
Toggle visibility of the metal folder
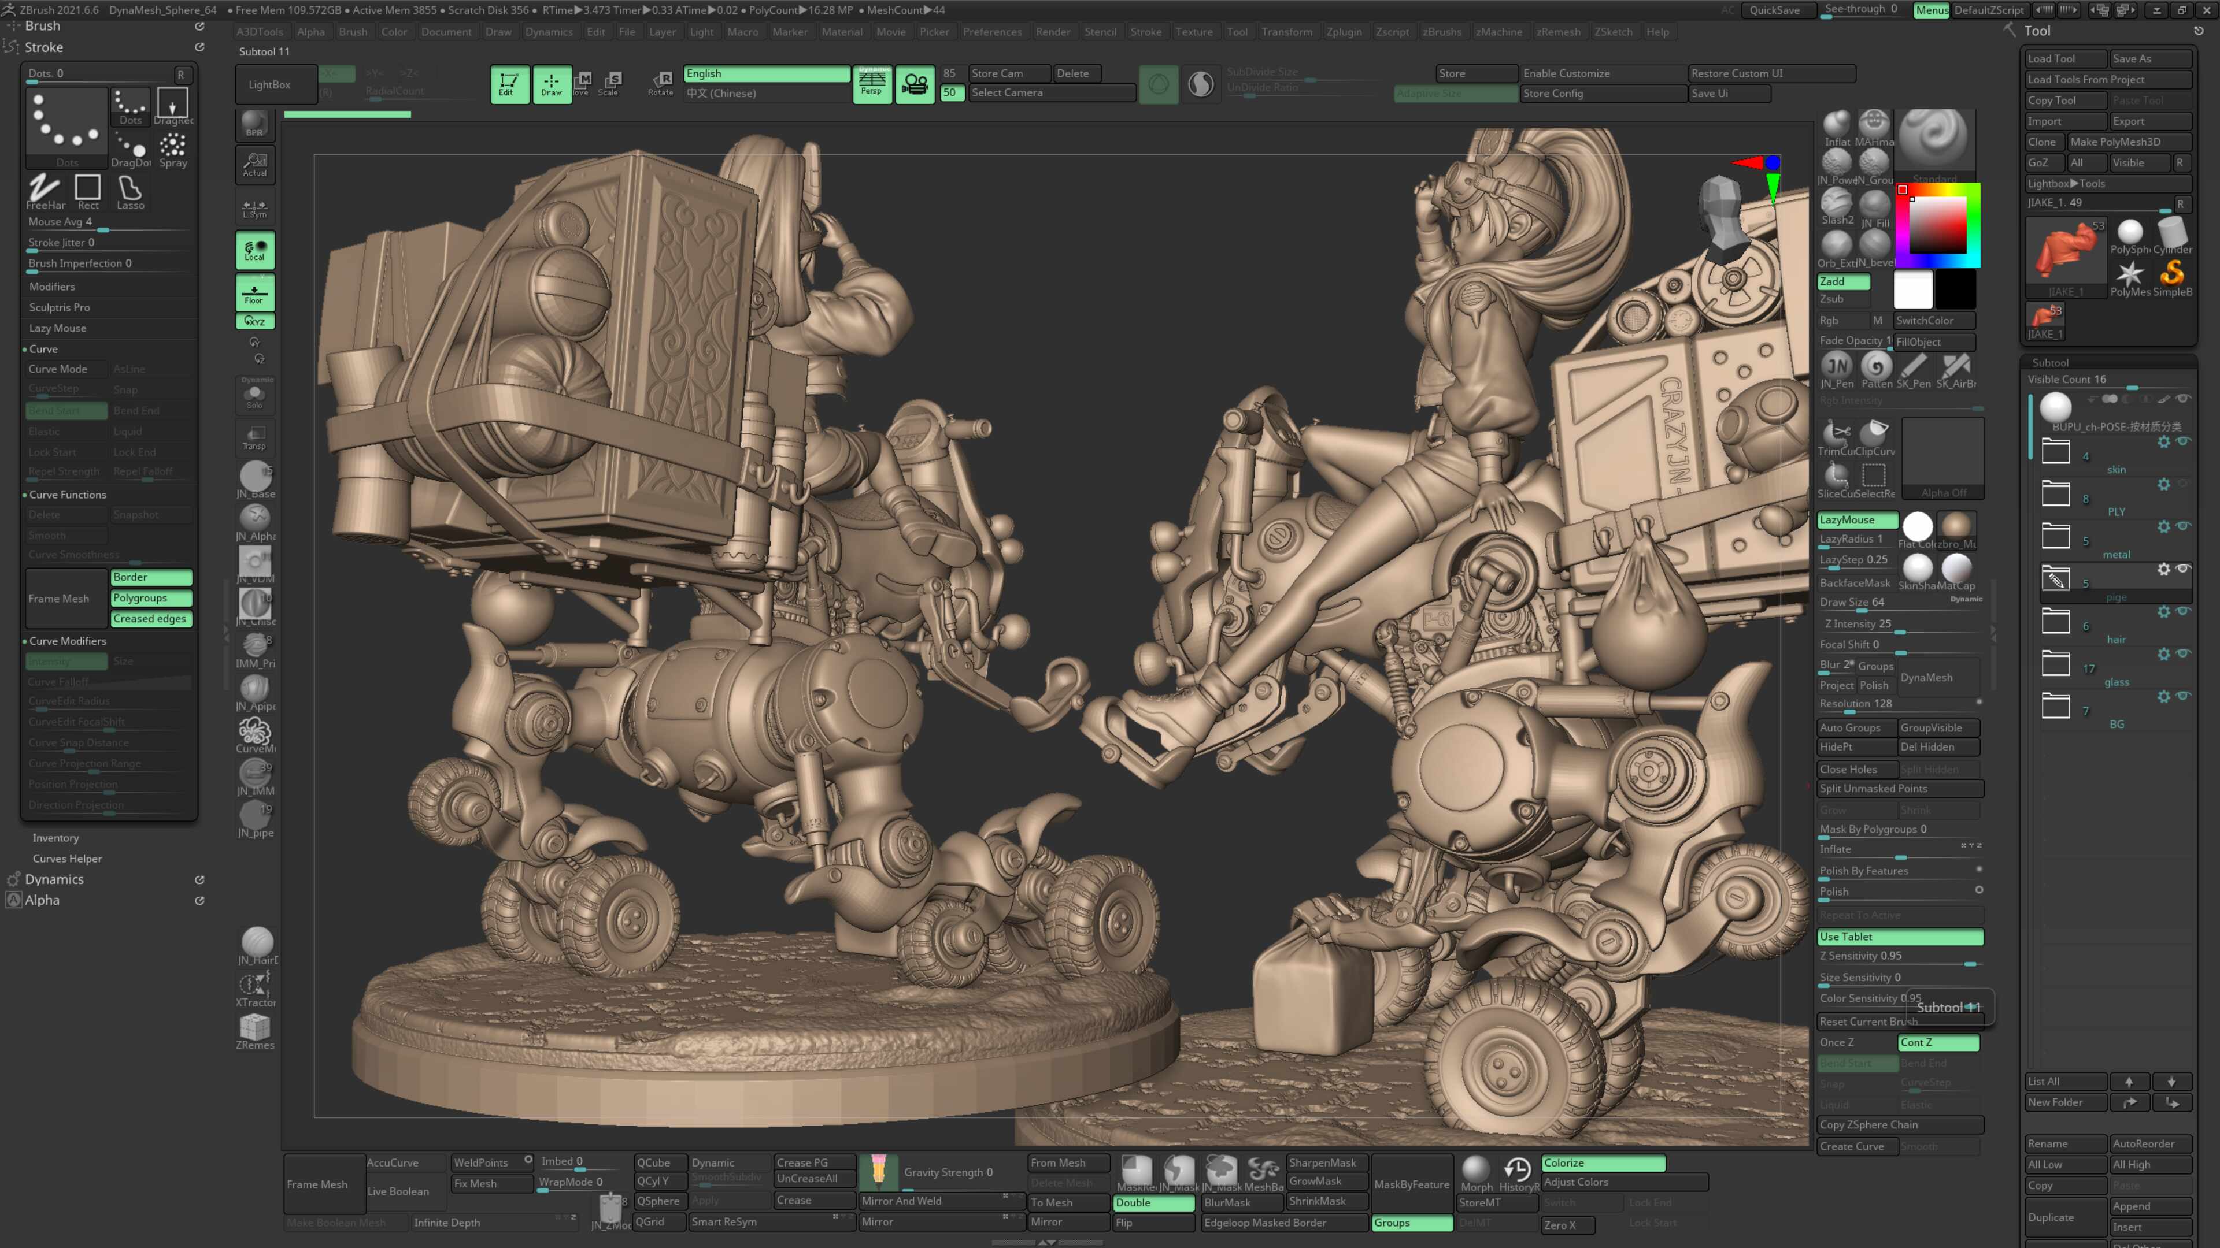click(2183, 526)
